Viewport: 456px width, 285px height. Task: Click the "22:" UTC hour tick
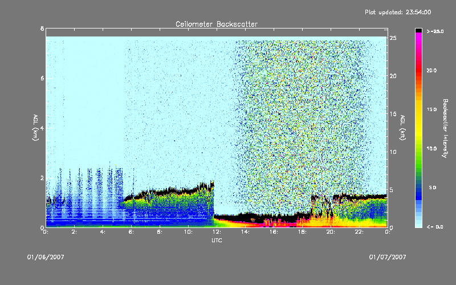pos(359,232)
